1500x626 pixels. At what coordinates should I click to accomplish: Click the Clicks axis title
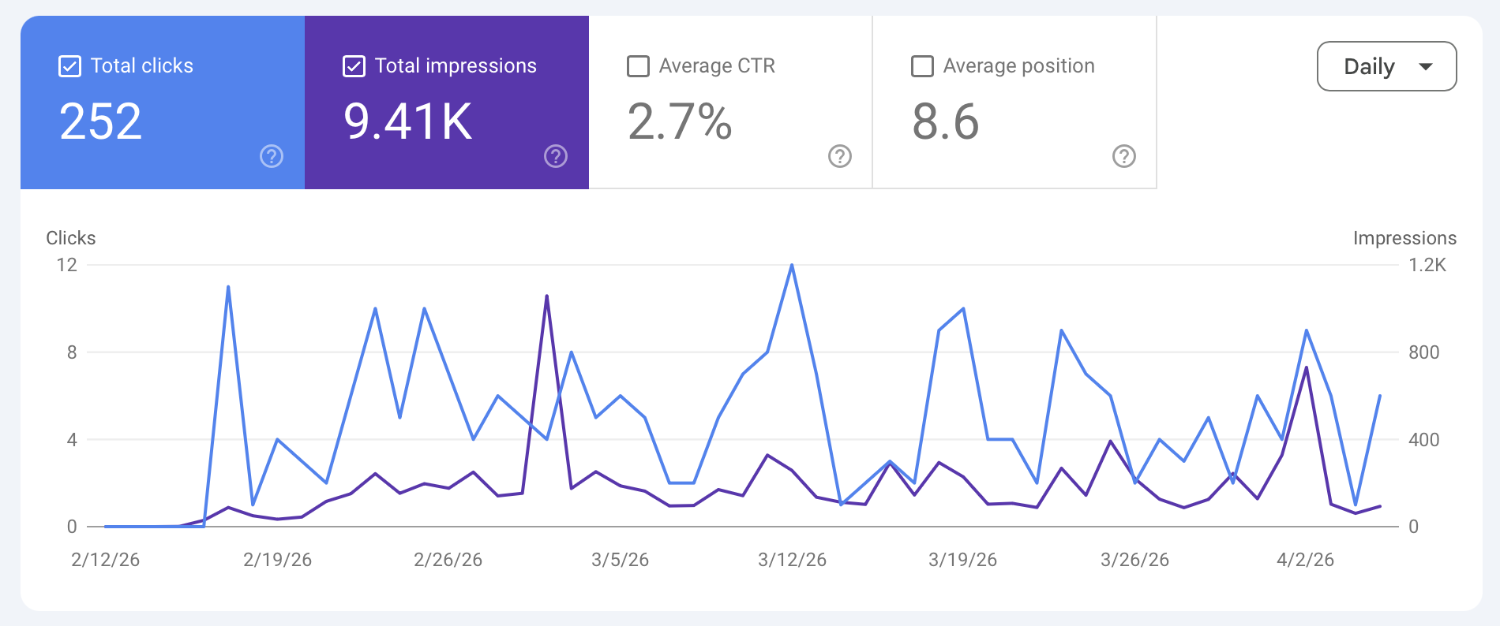(71, 238)
